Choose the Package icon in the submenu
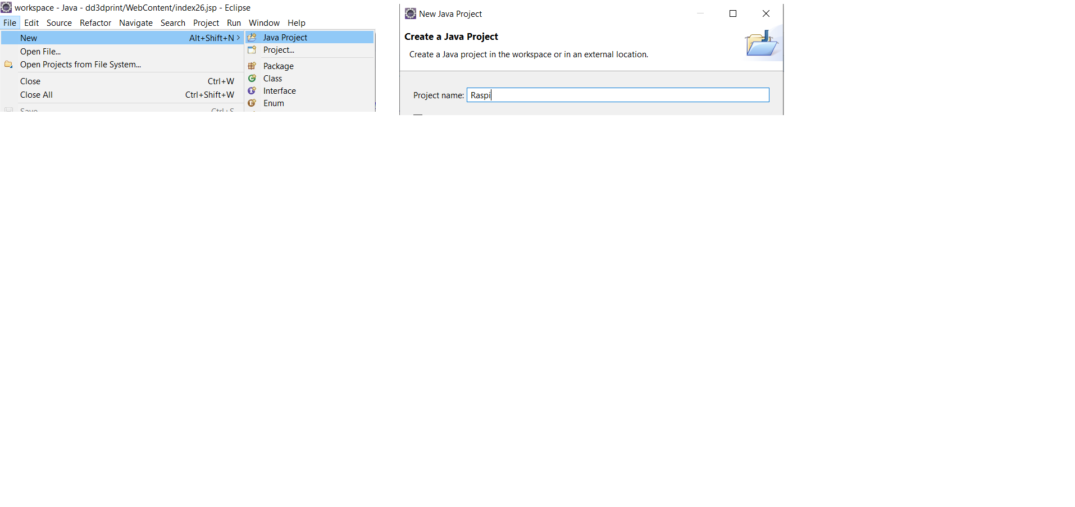1075x507 pixels. [x=252, y=66]
